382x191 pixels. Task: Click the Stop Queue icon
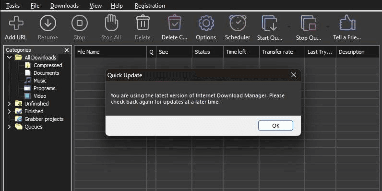pos(309,24)
